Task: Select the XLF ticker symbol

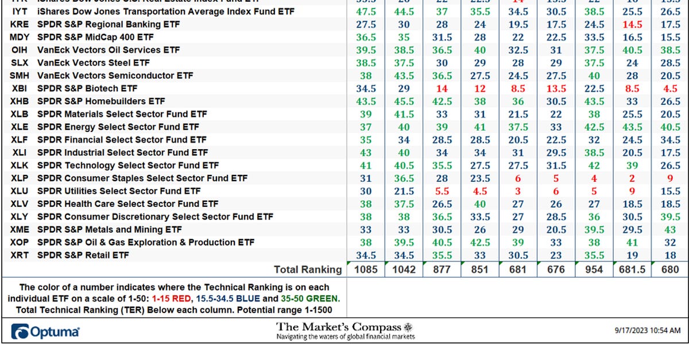Action: click(x=20, y=139)
